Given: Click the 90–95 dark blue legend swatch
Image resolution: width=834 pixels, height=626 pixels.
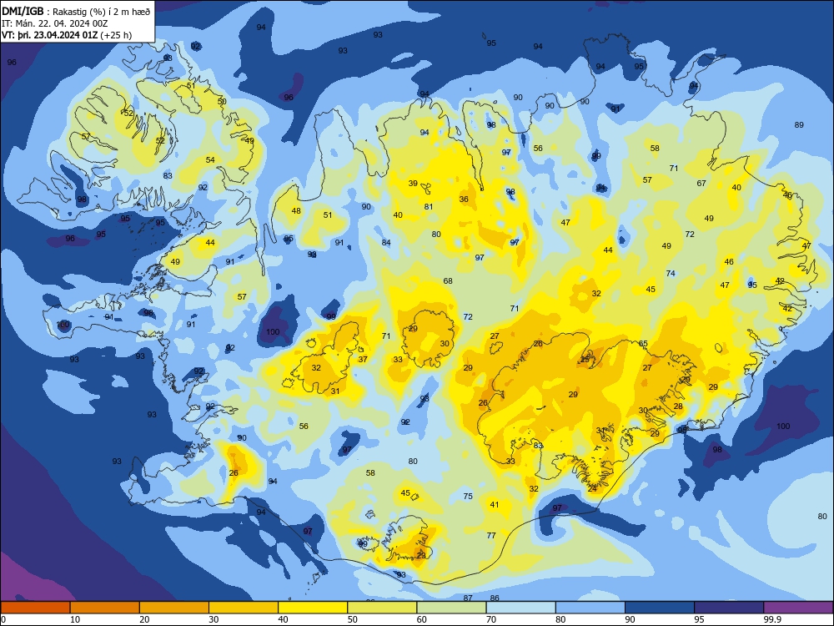Looking at the screenshot, I should point(660,608).
